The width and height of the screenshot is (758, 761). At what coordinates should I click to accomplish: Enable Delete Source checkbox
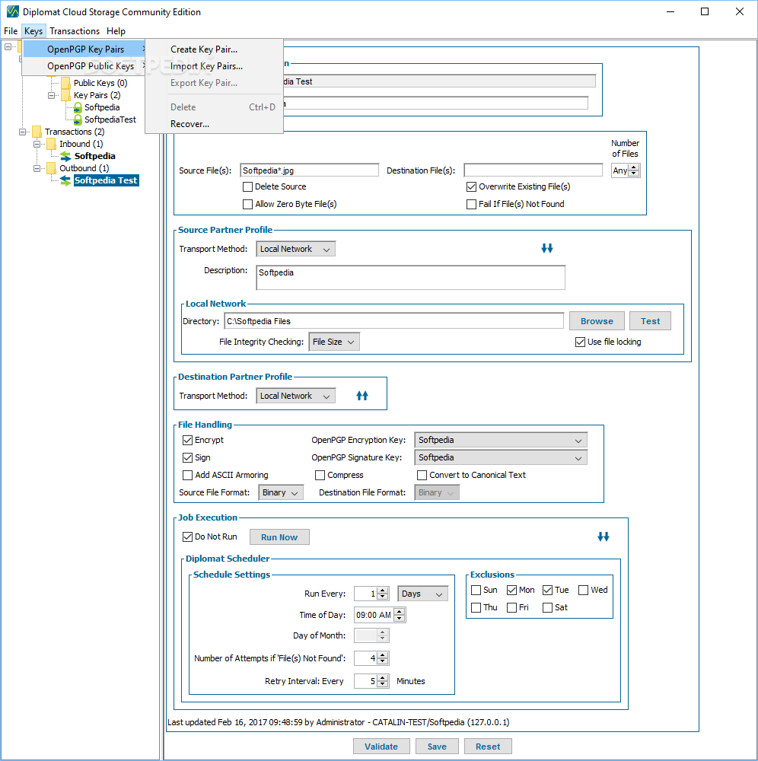pos(247,186)
